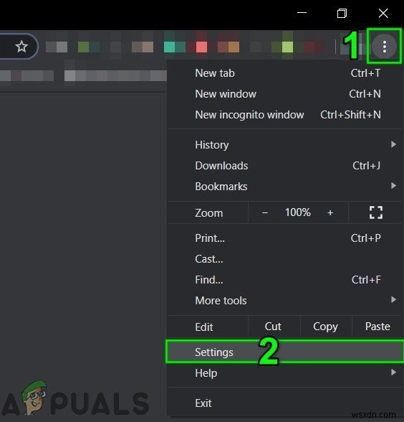Bookmark page with the star icon
This screenshot has height=422, width=404.
[x=21, y=46]
